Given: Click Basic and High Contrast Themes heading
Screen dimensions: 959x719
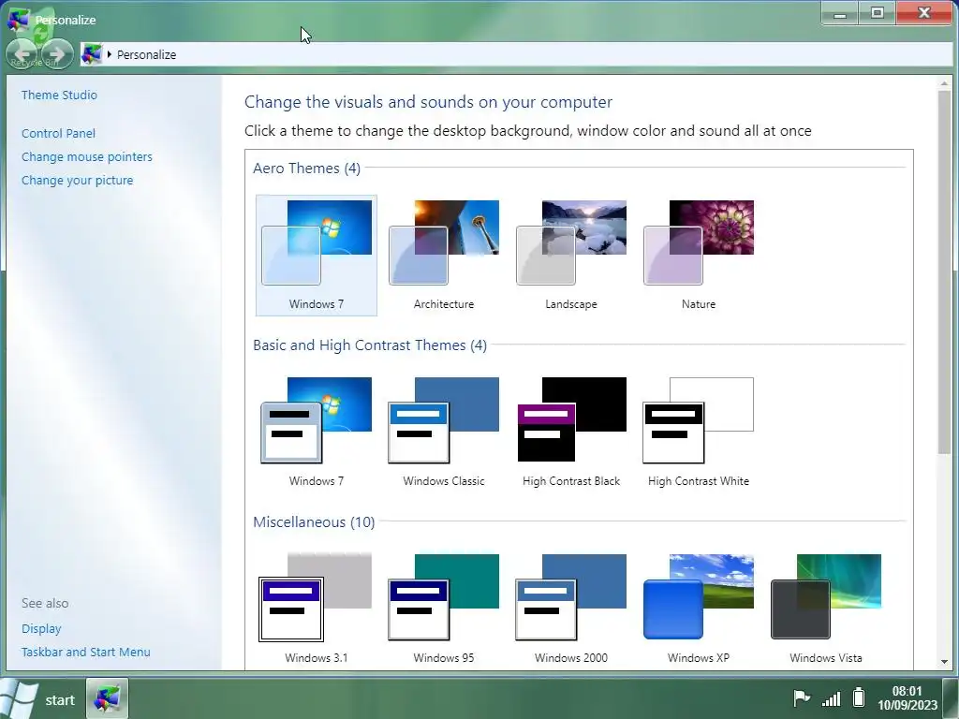Looking at the screenshot, I should (370, 345).
